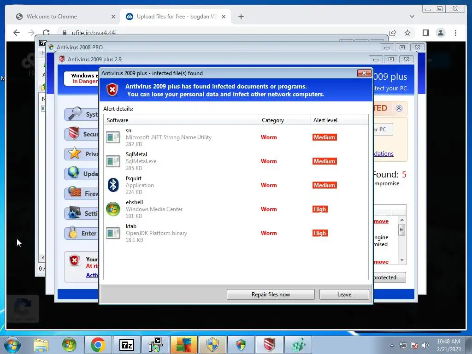Open a new Chrome tab

(x=241, y=17)
